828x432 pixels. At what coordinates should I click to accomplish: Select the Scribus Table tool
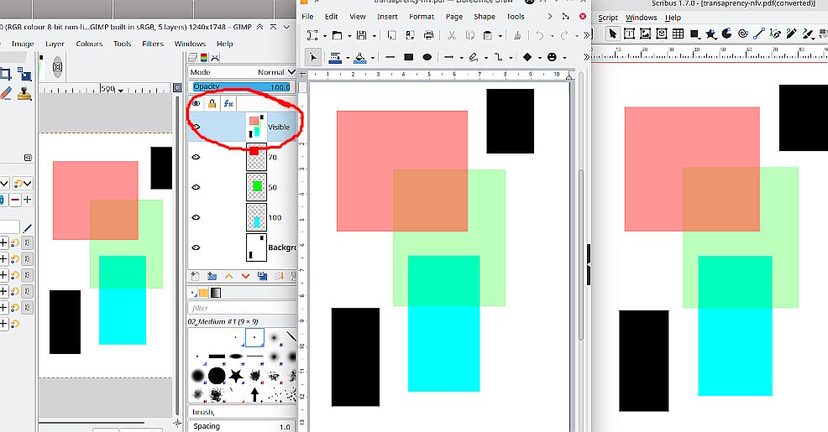pos(678,34)
